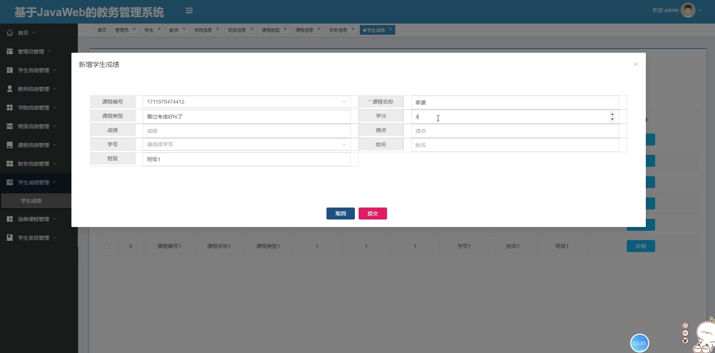Click the 学号1 table cell
This screenshot has height=353, width=715.
click(x=464, y=246)
